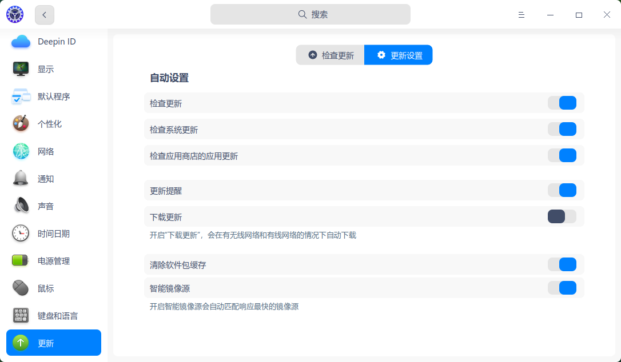Click the 下载更新 description text
The width and height of the screenshot is (621, 362).
[x=253, y=235]
